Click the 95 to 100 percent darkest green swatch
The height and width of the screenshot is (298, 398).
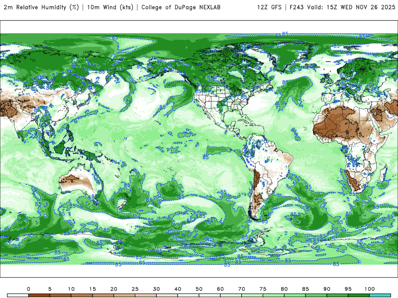359,296
